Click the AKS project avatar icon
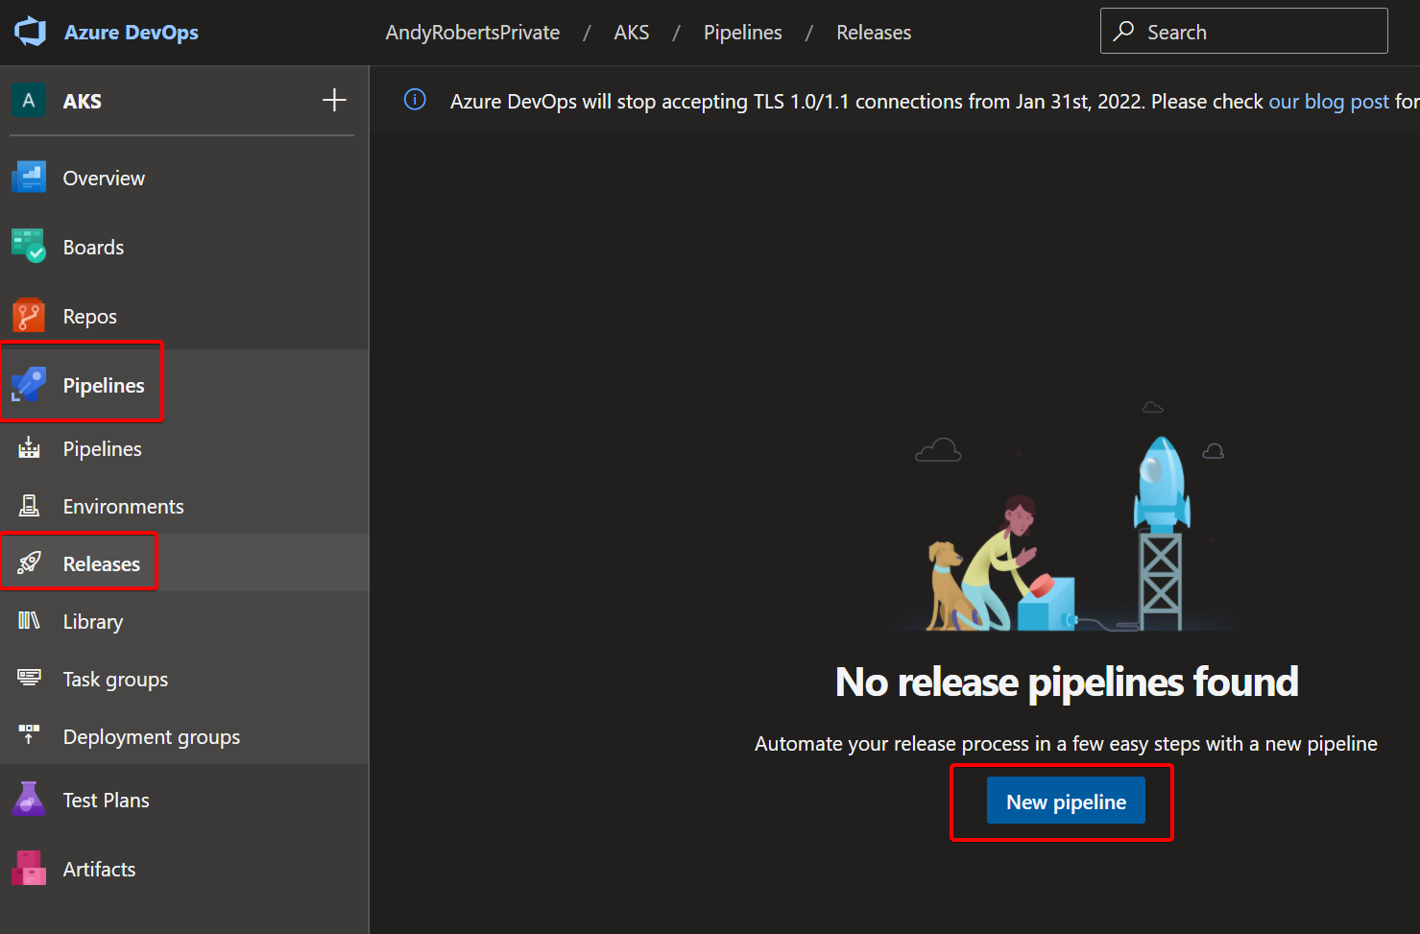Viewport: 1420px width, 934px height. point(29,100)
